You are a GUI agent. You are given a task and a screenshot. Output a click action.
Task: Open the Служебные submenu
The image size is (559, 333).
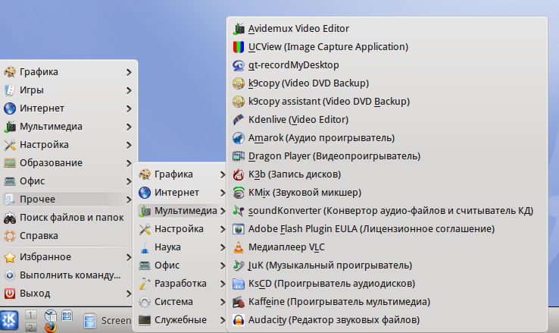pyautogui.click(x=182, y=320)
